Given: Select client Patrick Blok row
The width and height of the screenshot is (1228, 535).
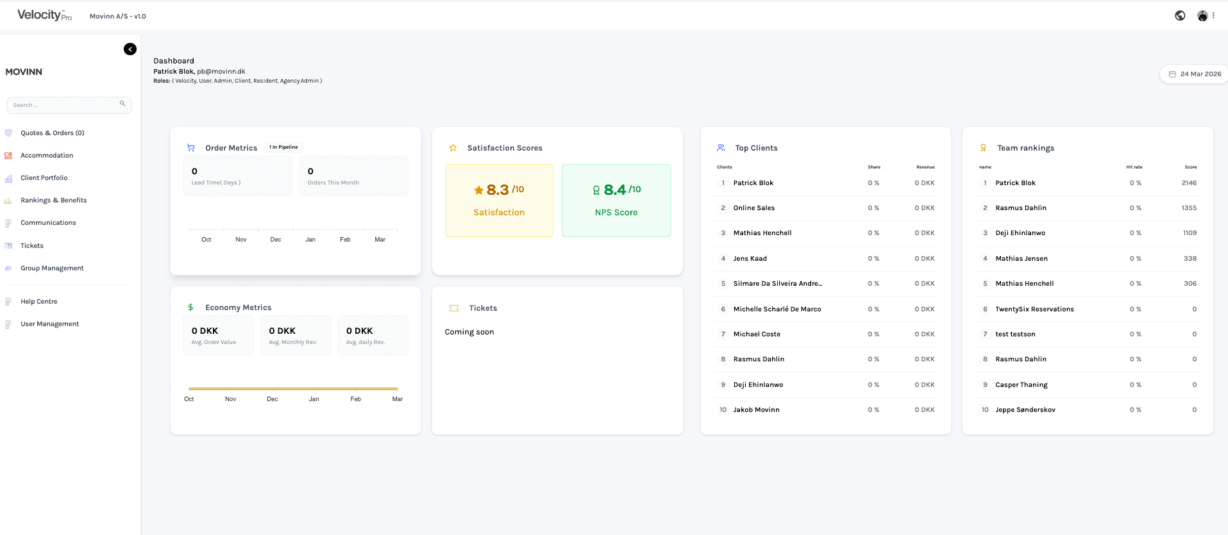Looking at the screenshot, I should 826,183.
